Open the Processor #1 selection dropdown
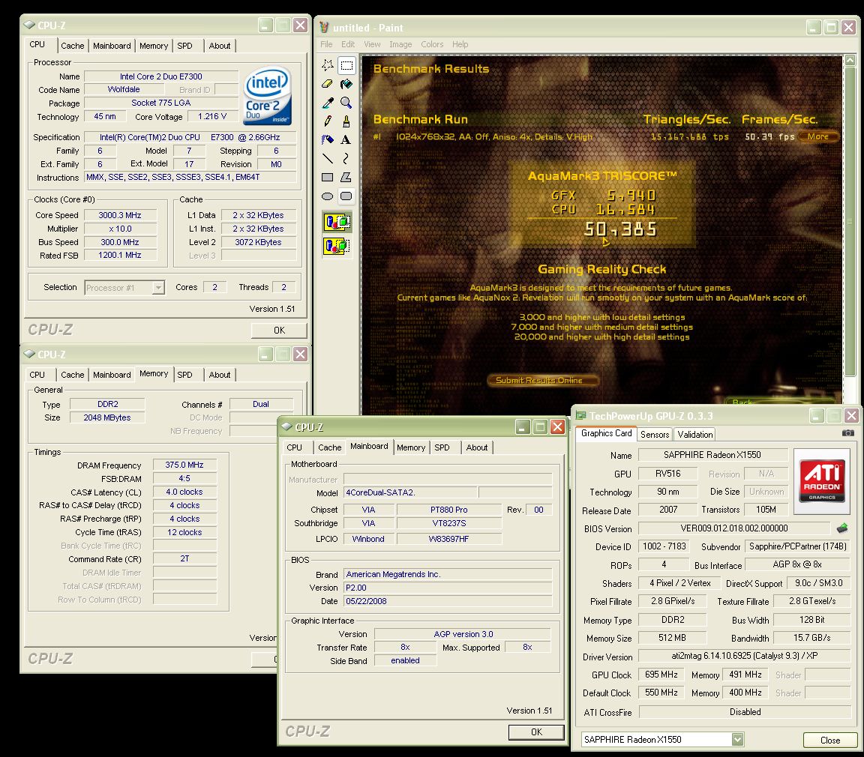Image resolution: width=864 pixels, height=757 pixels. pyautogui.click(x=159, y=287)
